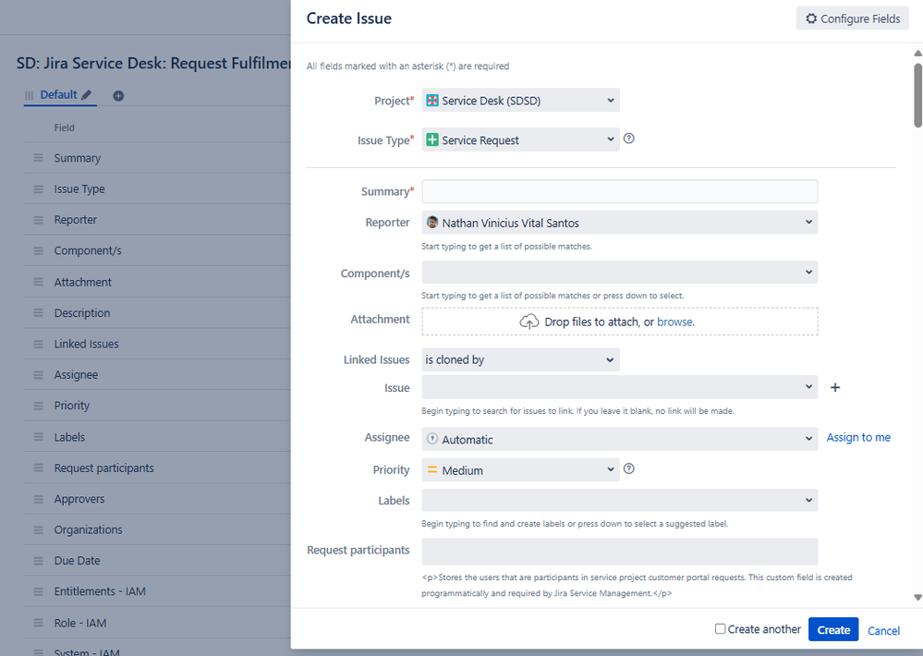Click the add tab plus icon
The width and height of the screenshot is (923, 656).
118,95
